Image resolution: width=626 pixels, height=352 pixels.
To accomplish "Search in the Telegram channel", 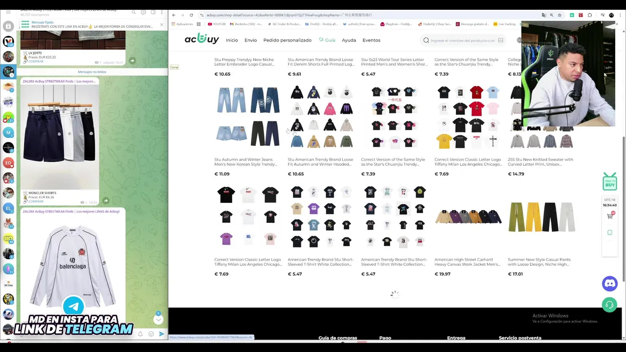I will tap(134, 12).
